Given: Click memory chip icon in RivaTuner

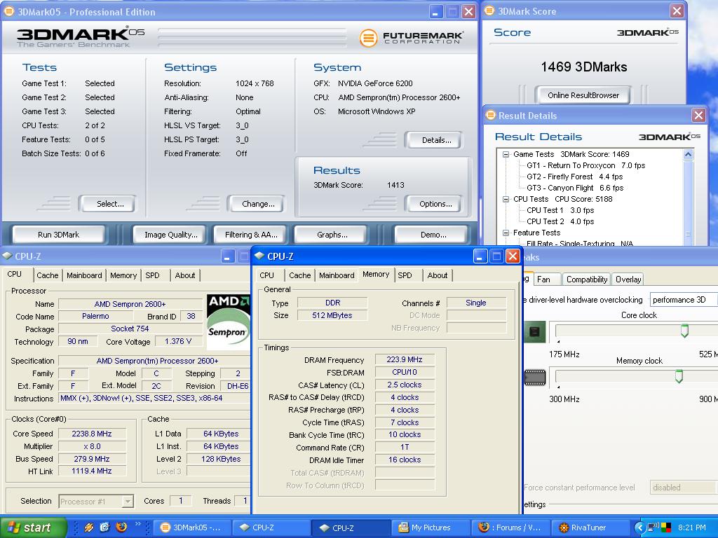Looking at the screenshot, I should [535, 378].
